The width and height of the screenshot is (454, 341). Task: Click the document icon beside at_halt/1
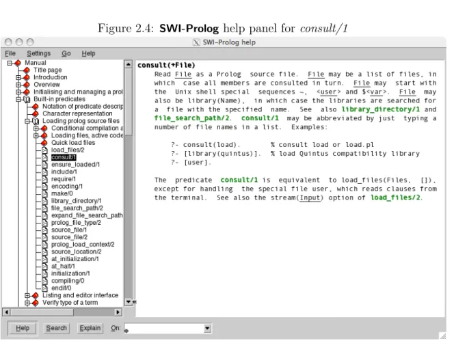tap(44, 267)
